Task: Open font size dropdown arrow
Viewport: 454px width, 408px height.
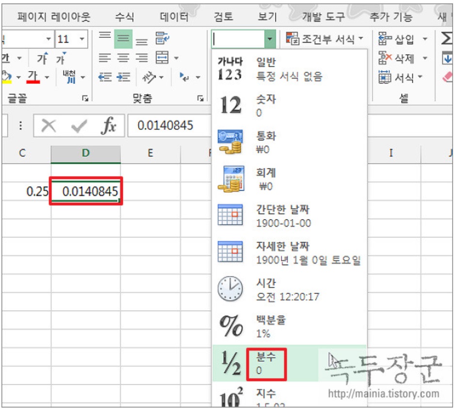Action: [82, 39]
